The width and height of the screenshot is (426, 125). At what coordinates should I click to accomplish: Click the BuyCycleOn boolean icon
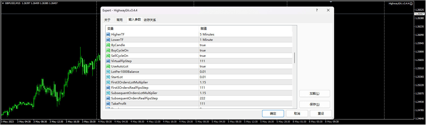(x=108, y=50)
